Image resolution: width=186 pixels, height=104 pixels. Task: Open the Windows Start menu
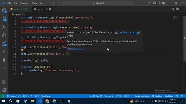click(x=3, y=101)
